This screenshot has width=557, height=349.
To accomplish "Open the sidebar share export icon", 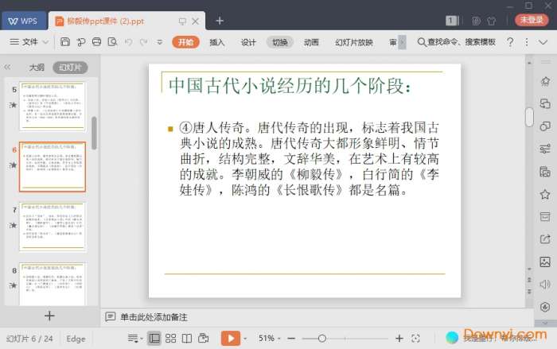I will coord(545,239).
